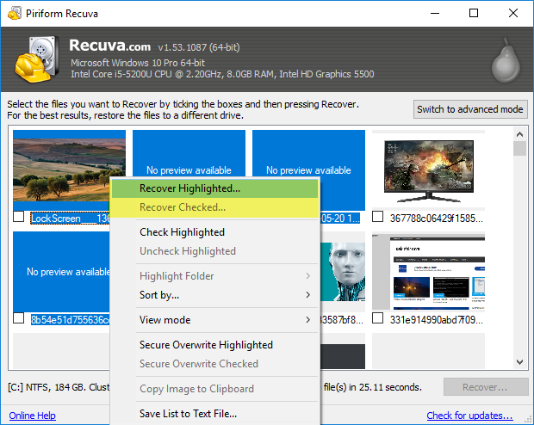Tick the 367788c06429f1585 file checkbox

(378, 217)
